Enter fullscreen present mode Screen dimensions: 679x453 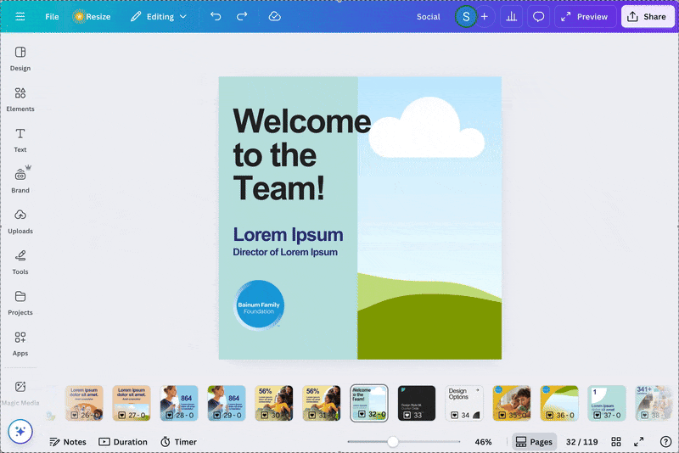pos(639,442)
